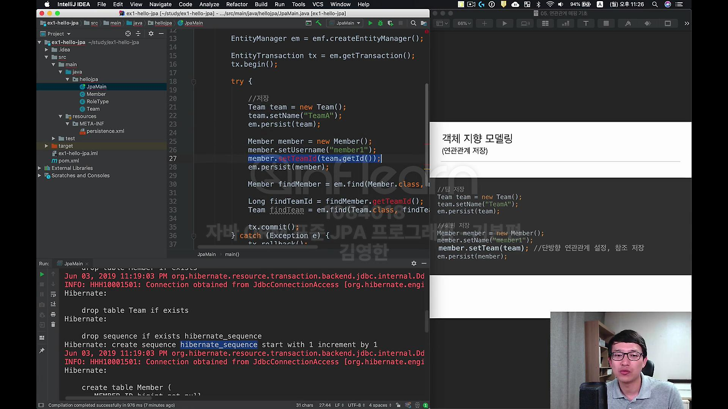Hide the Run tool window
This screenshot has width=728, height=409.
click(424, 264)
